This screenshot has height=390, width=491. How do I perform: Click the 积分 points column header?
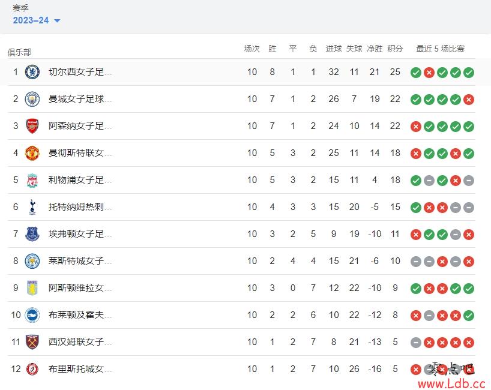[x=395, y=49]
